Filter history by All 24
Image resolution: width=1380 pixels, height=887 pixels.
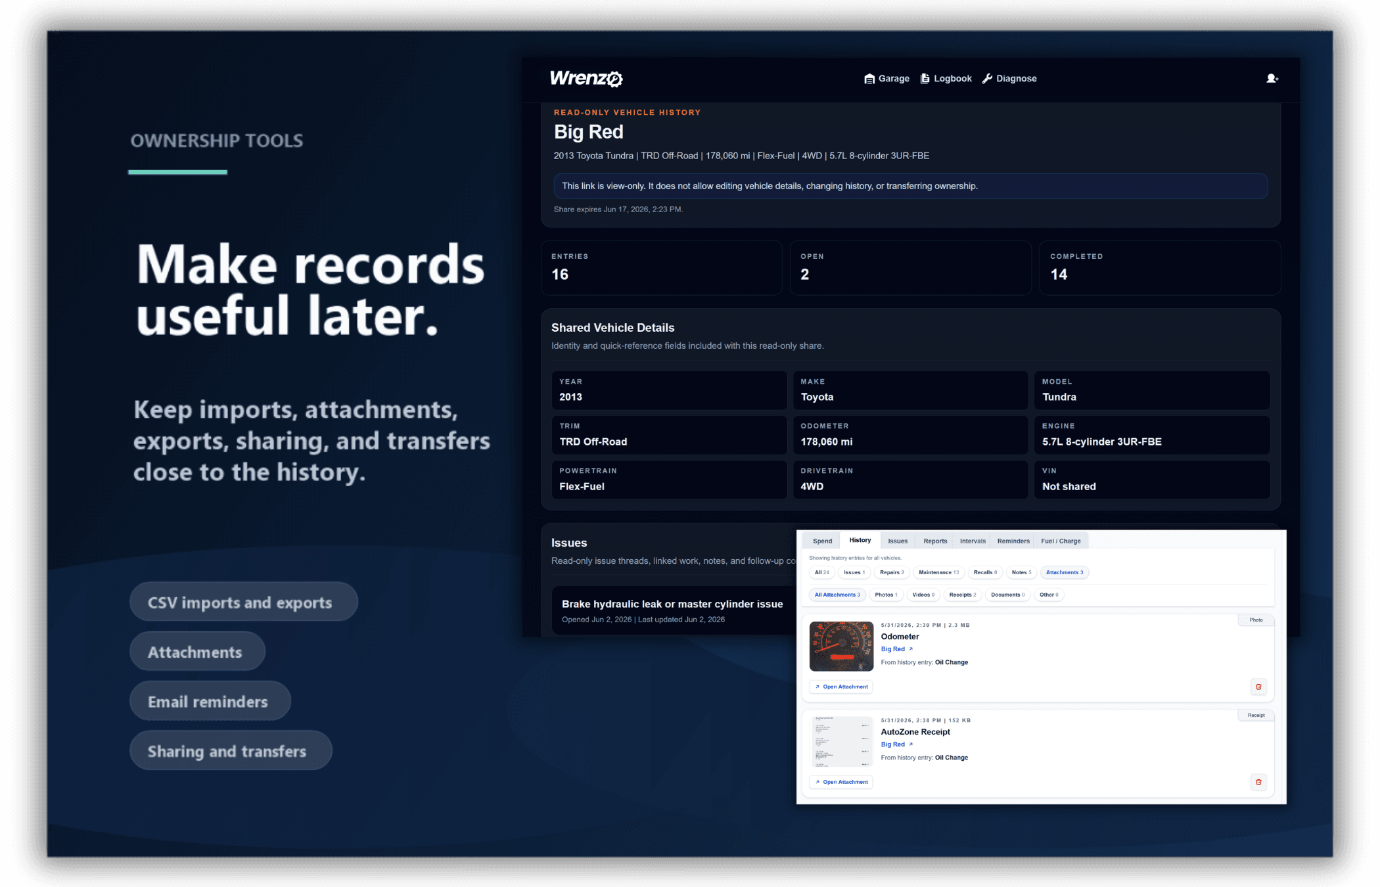[821, 572]
